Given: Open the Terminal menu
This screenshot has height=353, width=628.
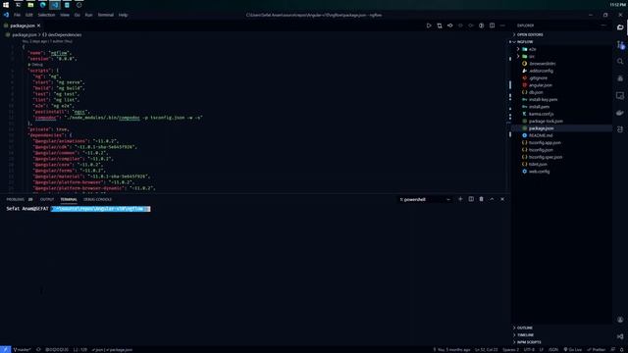Looking at the screenshot, I should pos(106,15).
